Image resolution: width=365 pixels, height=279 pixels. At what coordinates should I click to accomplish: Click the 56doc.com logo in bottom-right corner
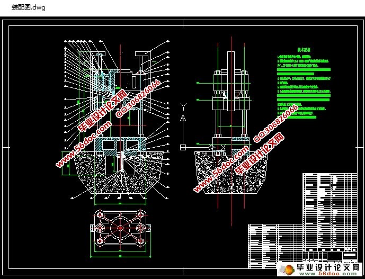tap(320, 269)
